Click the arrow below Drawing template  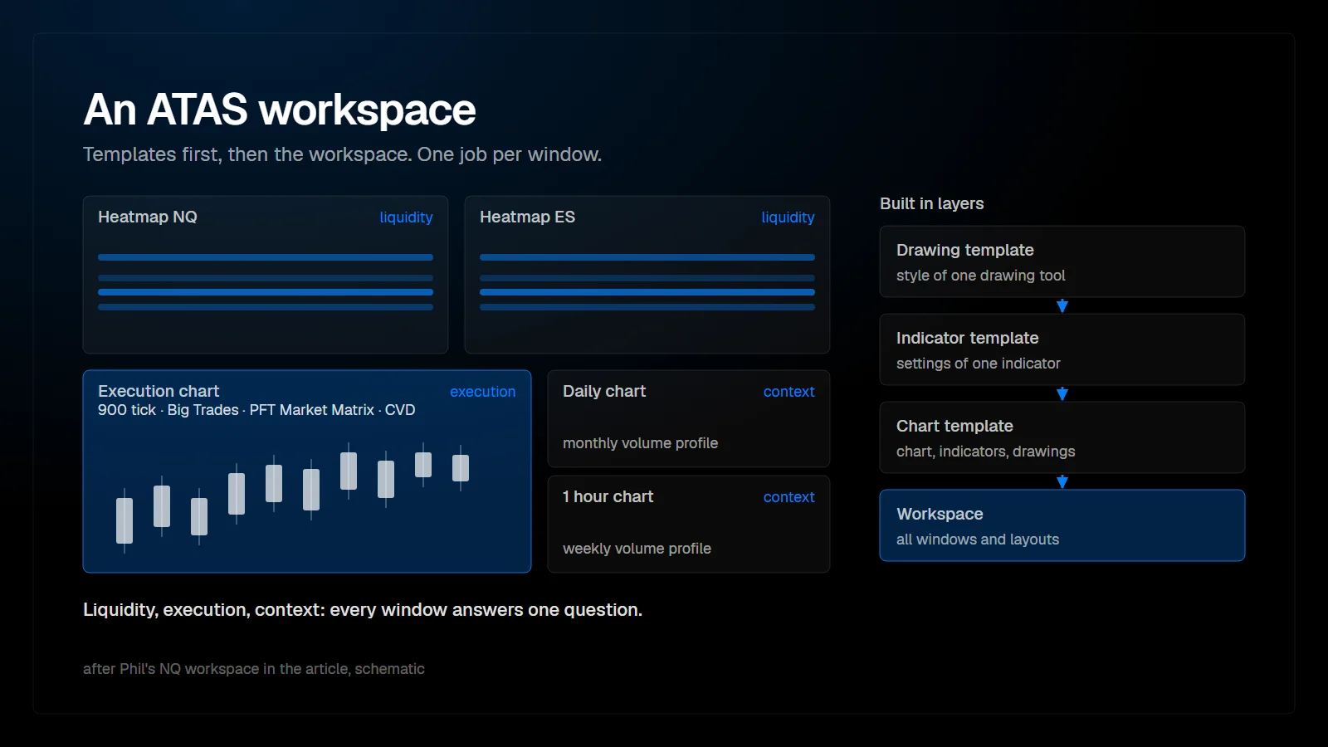(1062, 305)
